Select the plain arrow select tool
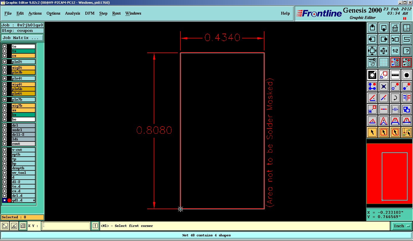 click(372, 132)
